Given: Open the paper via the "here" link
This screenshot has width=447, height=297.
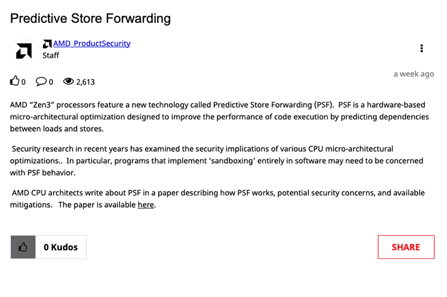Looking at the screenshot, I should [x=145, y=205].
